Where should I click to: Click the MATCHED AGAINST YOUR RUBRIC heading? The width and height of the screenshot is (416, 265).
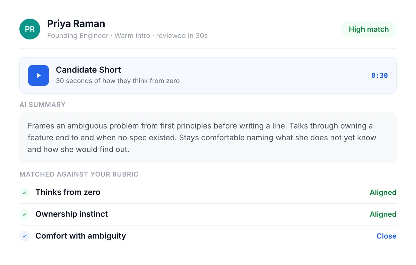(x=79, y=174)
